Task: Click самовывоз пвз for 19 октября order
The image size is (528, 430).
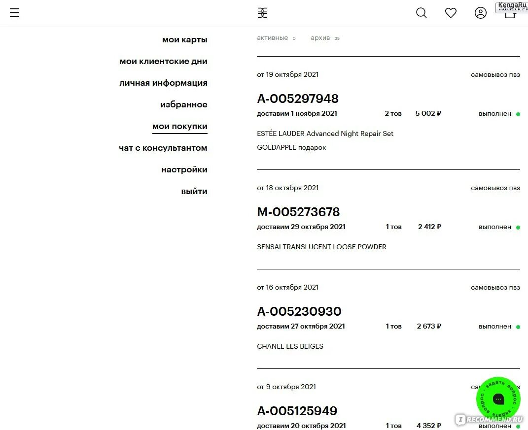Action: (x=495, y=75)
